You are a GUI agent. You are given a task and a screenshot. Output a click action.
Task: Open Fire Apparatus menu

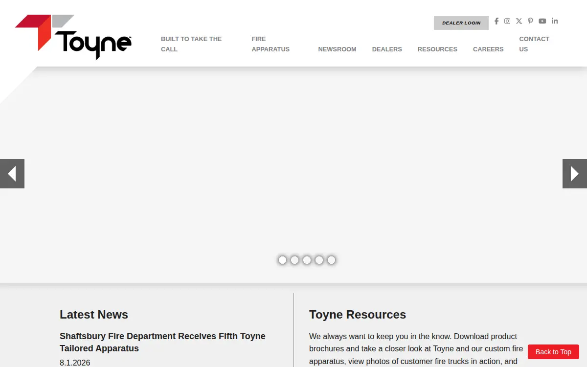pyautogui.click(x=271, y=44)
